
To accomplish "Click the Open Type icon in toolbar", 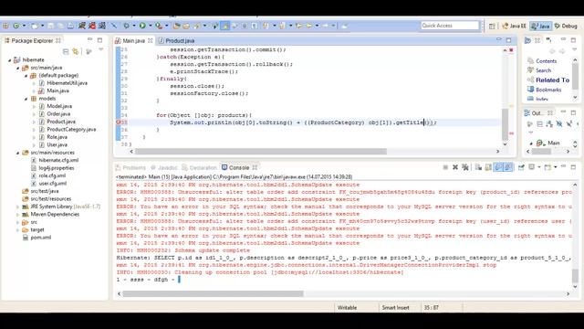I will point(176,26).
